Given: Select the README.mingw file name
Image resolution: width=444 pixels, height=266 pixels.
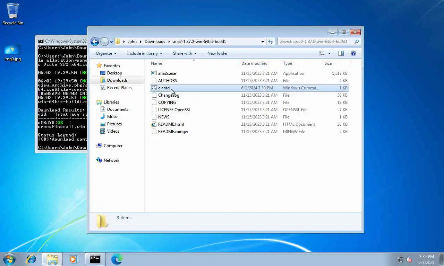Looking at the screenshot, I should 173,132.
